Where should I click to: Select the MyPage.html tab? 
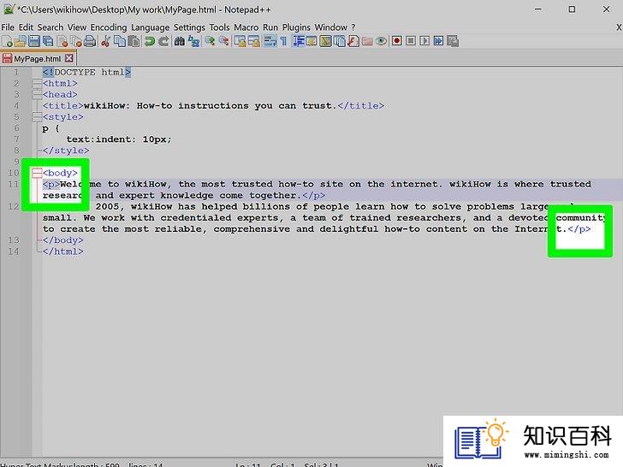38,59
